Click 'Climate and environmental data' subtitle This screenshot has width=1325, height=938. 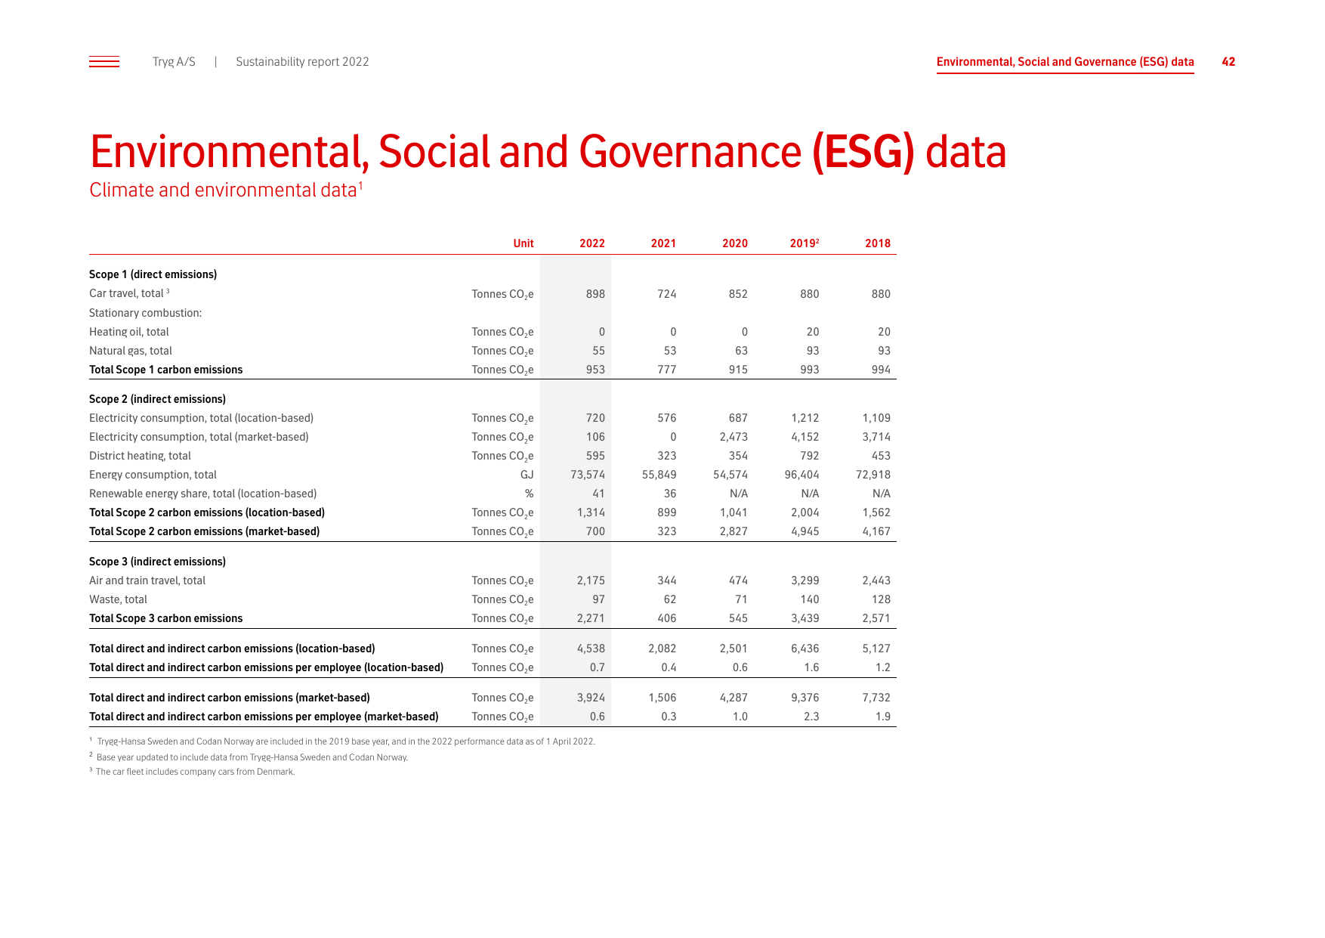point(226,190)
